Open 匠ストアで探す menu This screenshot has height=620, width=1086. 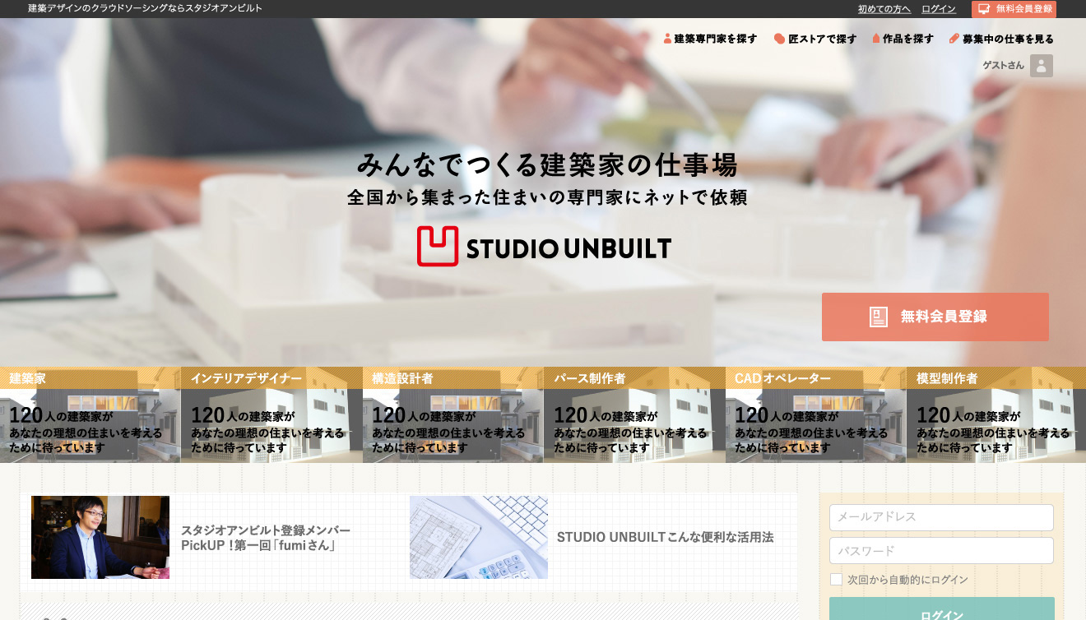[815, 39]
